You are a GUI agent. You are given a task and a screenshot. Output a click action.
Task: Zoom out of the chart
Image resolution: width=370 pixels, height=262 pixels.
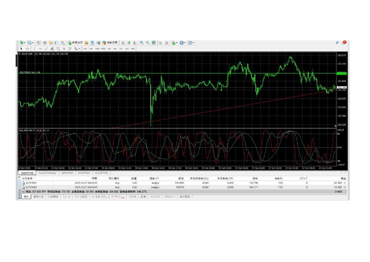click(x=147, y=43)
